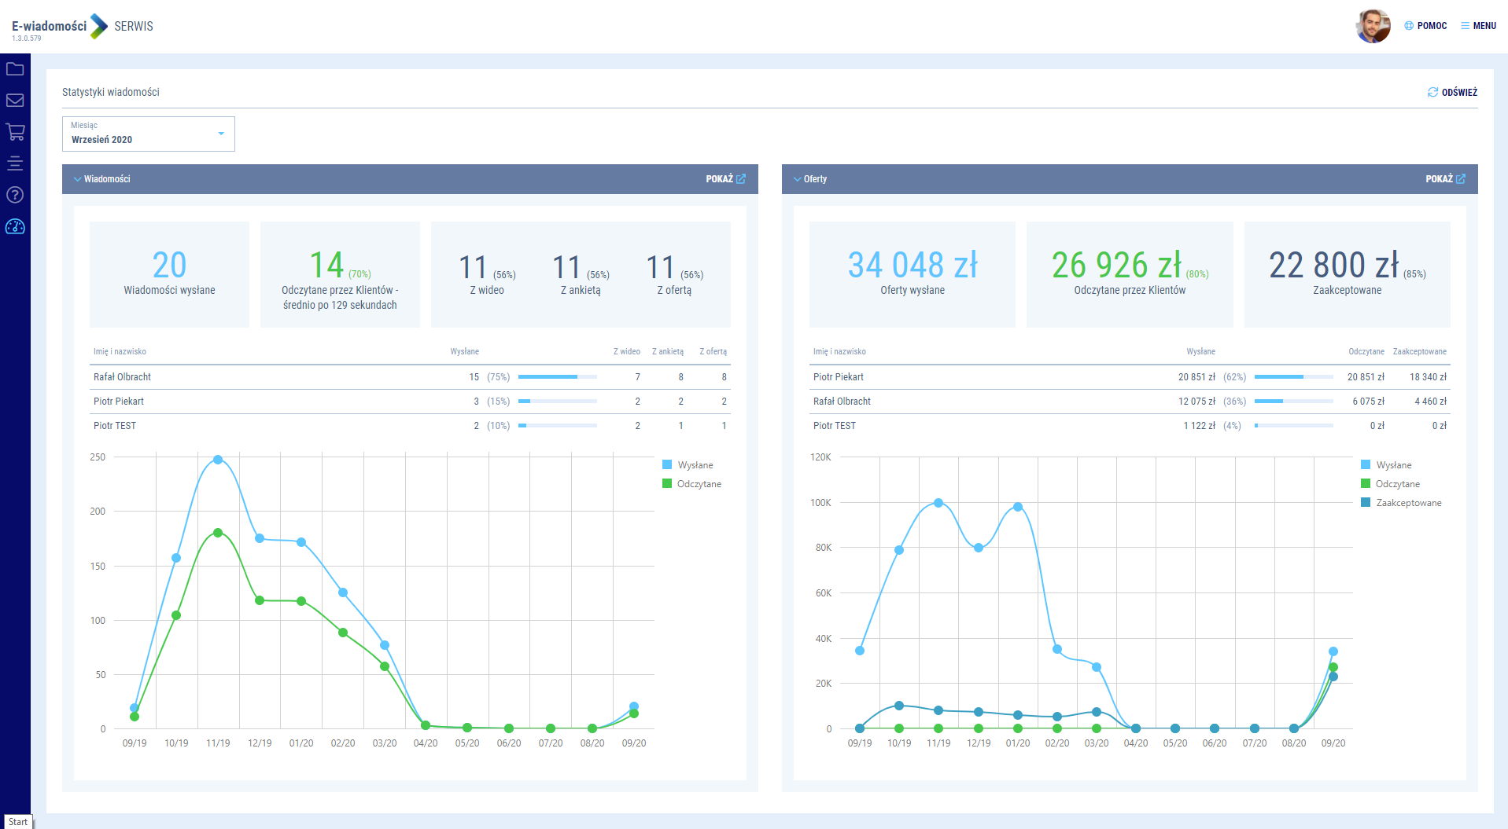Open the folder icon in left sidebar
The image size is (1508, 829).
[x=15, y=69]
